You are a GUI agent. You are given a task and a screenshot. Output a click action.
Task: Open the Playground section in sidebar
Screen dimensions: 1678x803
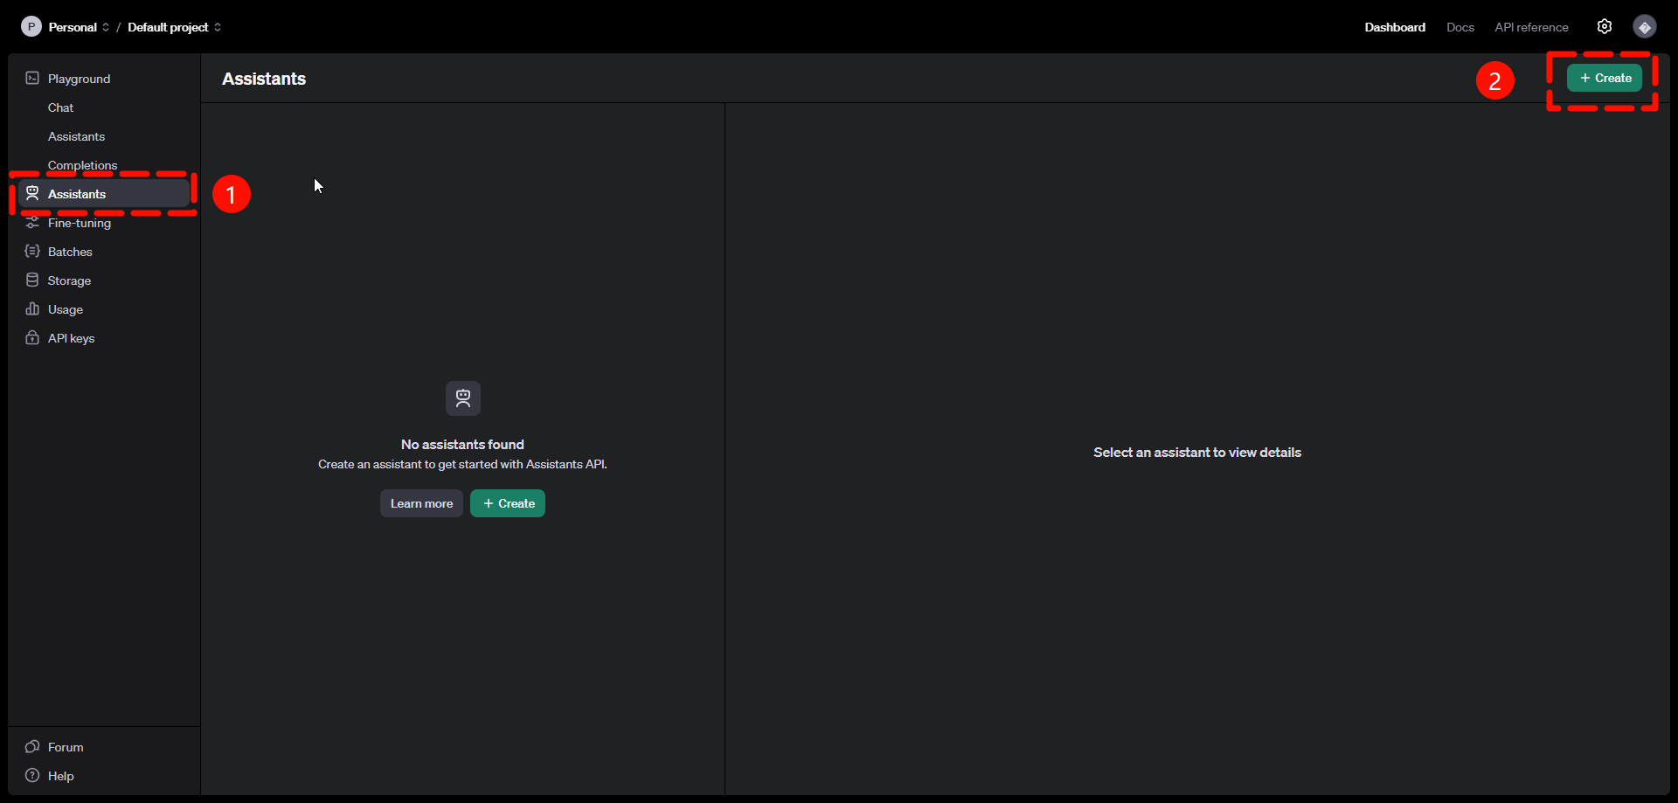(79, 78)
